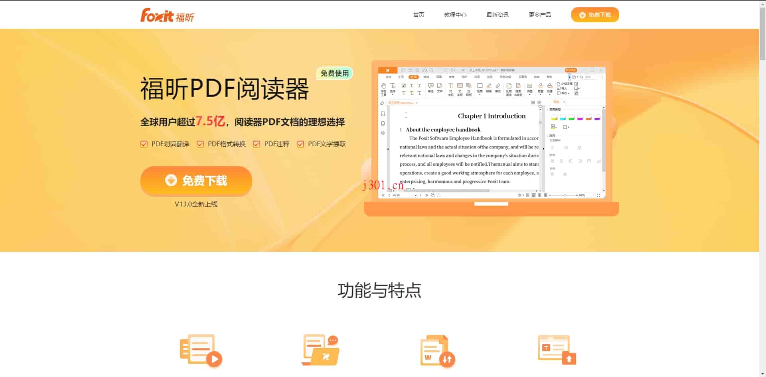
Task: Pick the cyan highlighter swatch in preview panel
Action: [563, 117]
